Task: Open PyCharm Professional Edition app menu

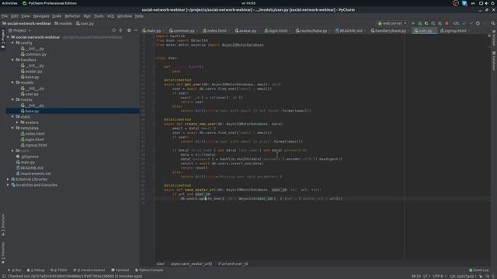Action: point(50,3)
